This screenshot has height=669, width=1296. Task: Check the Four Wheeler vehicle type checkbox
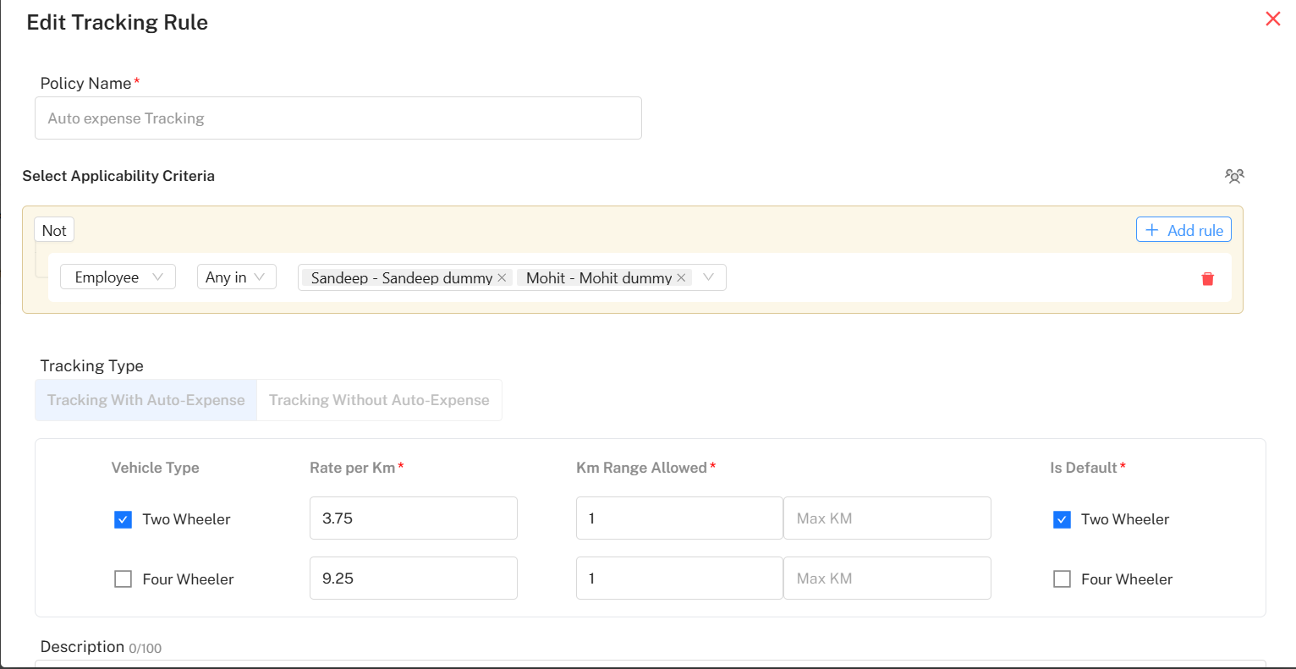tap(124, 579)
